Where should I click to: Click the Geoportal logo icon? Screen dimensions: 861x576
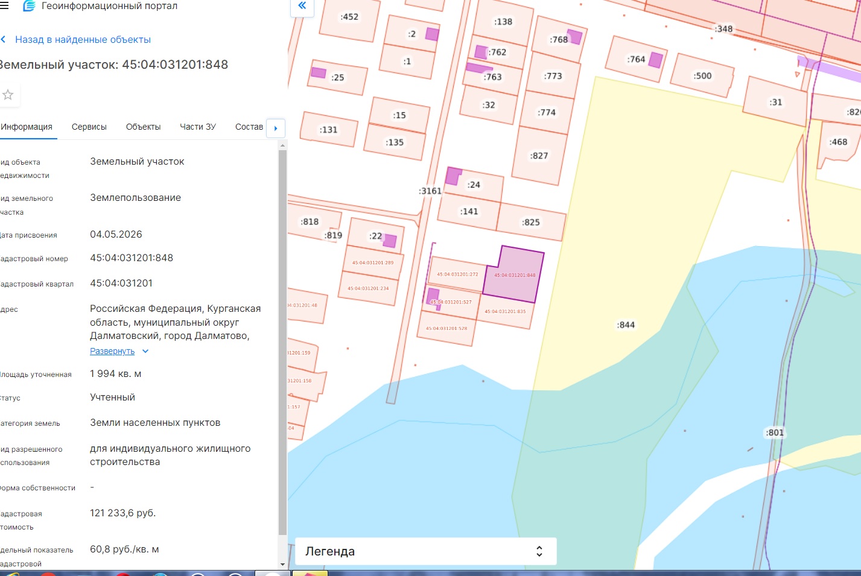(29, 6)
